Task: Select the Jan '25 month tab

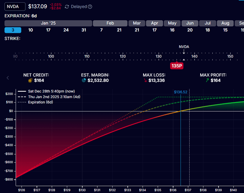Action: pos(48,23)
